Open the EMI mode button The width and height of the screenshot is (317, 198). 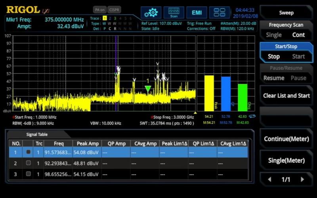197,13
